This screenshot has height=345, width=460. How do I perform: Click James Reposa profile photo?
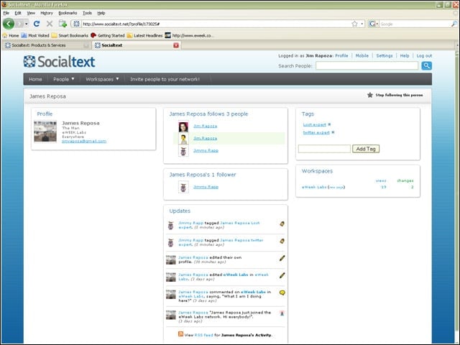coord(45,132)
